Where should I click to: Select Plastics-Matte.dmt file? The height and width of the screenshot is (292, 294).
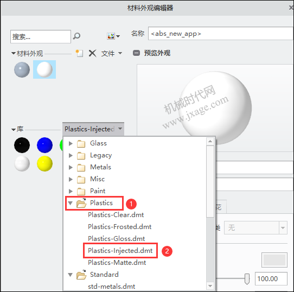pos(117,263)
